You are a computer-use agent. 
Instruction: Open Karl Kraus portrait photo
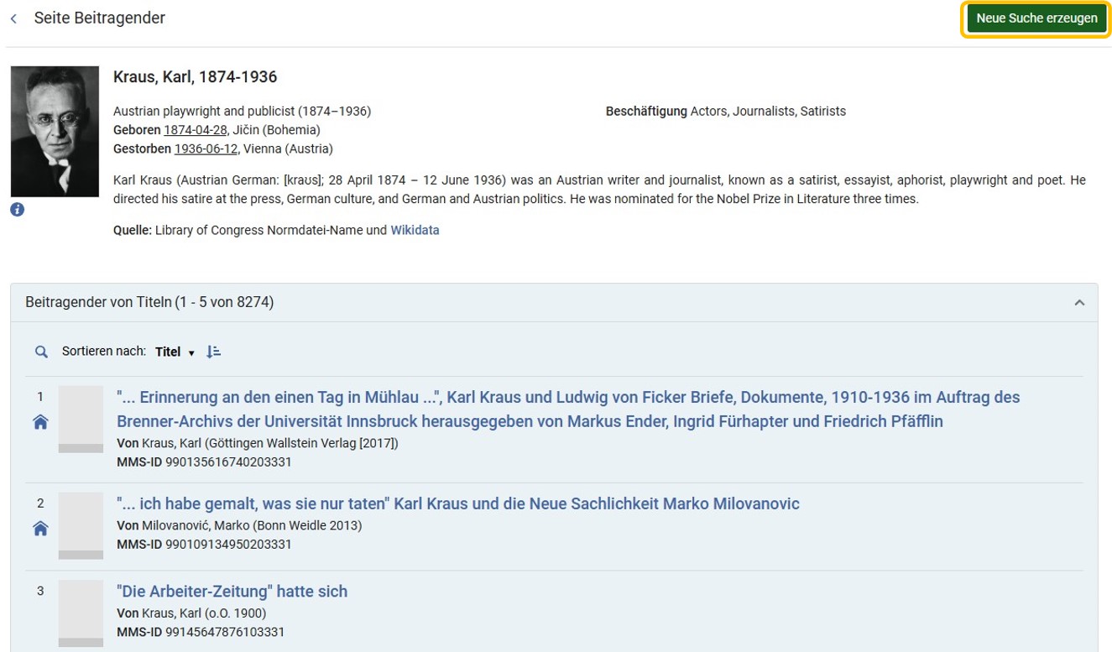pos(55,132)
